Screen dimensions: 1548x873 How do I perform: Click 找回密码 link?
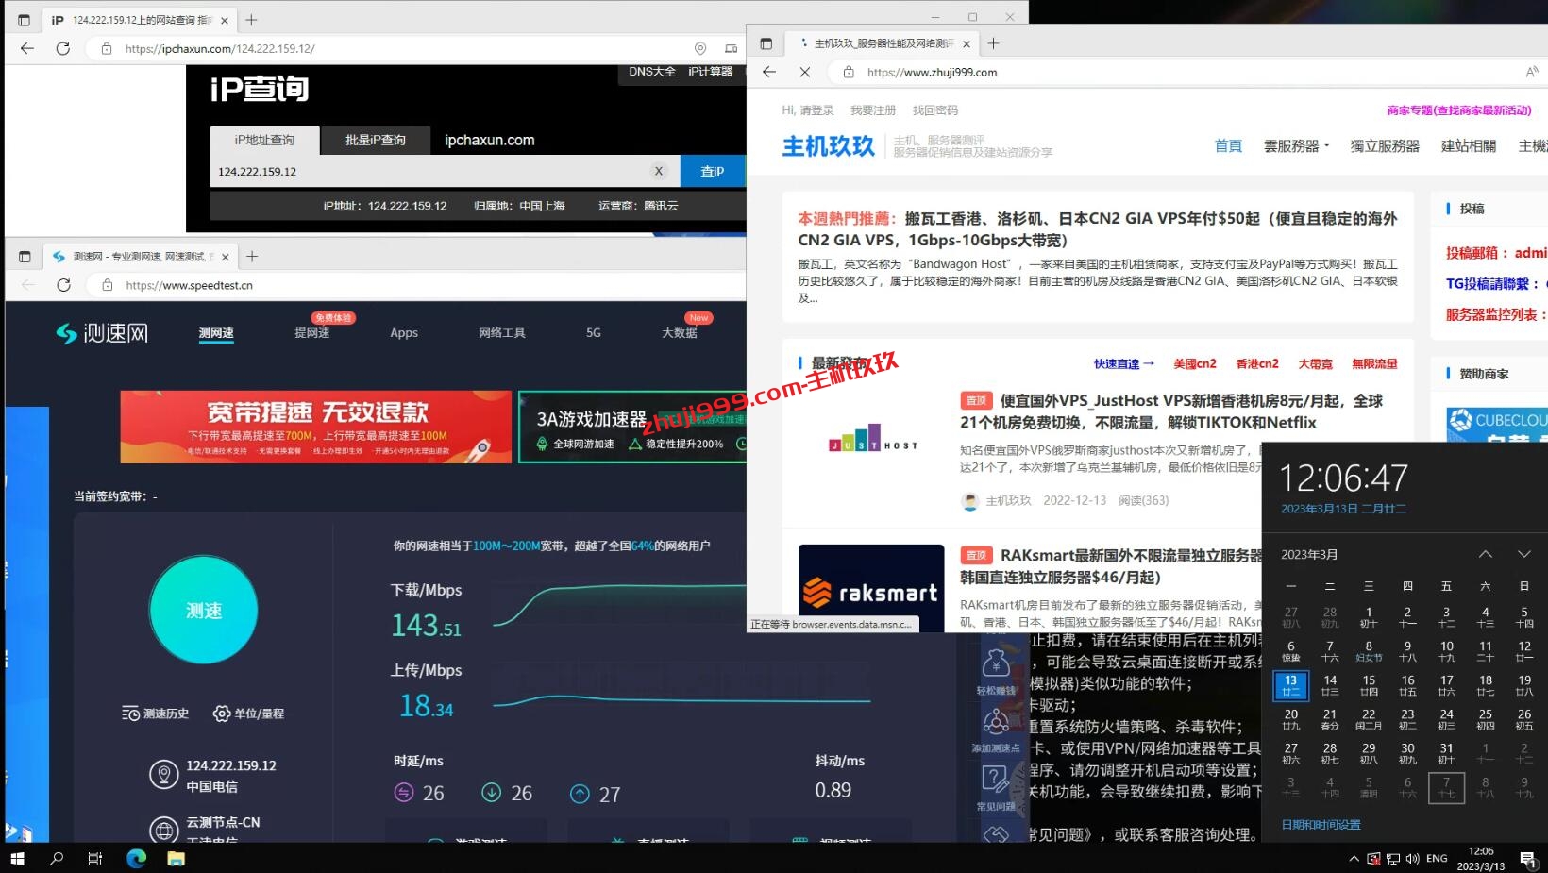tap(935, 110)
